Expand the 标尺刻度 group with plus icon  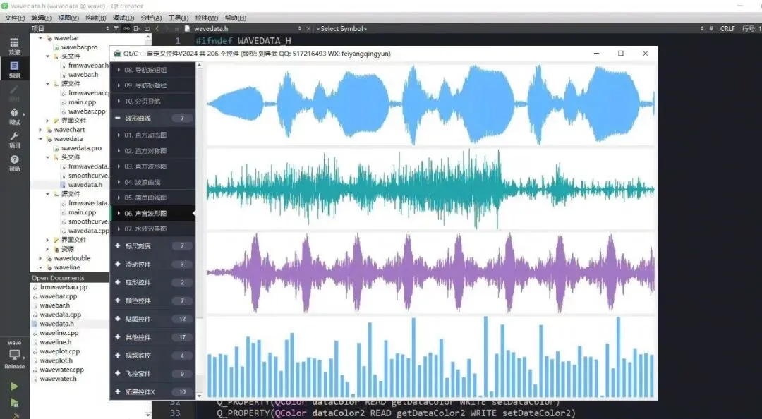(118, 246)
